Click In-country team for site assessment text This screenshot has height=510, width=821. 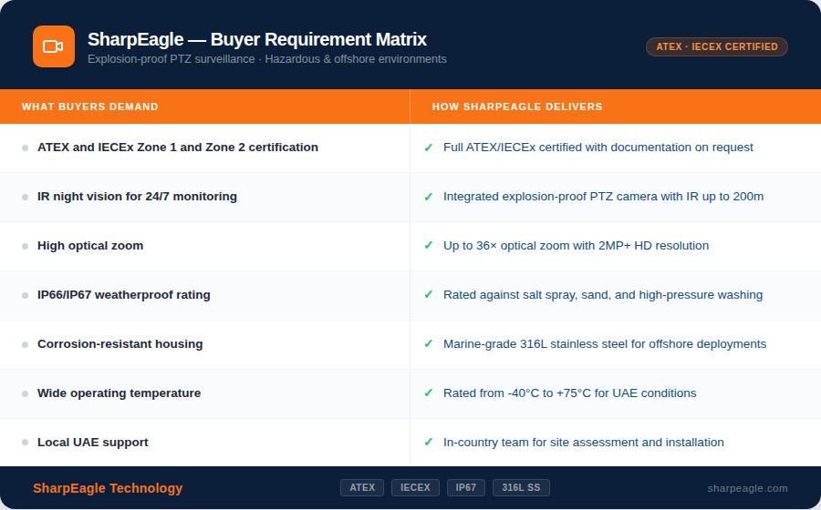583,442
